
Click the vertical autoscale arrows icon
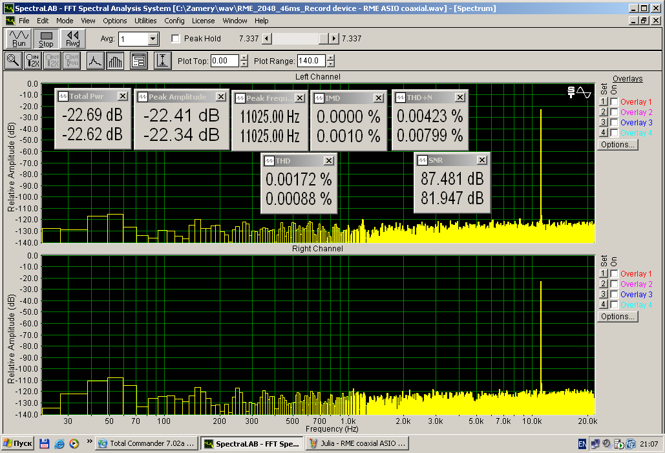[162, 61]
